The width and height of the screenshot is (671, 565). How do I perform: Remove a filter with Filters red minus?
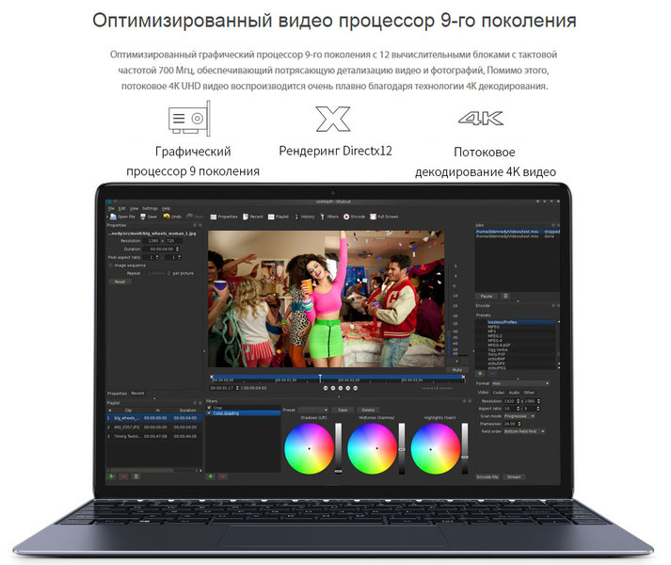point(223,476)
